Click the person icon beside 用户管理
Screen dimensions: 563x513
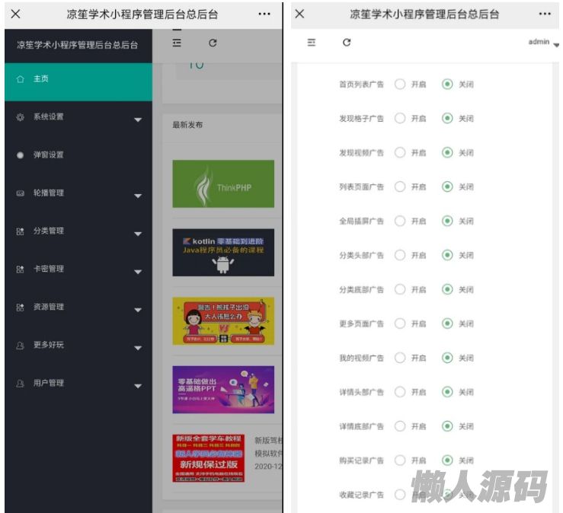point(20,383)
